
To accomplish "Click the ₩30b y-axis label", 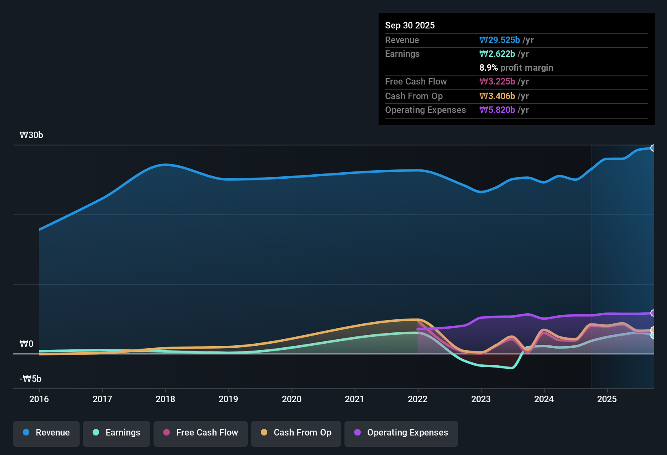I will [31, 135].
